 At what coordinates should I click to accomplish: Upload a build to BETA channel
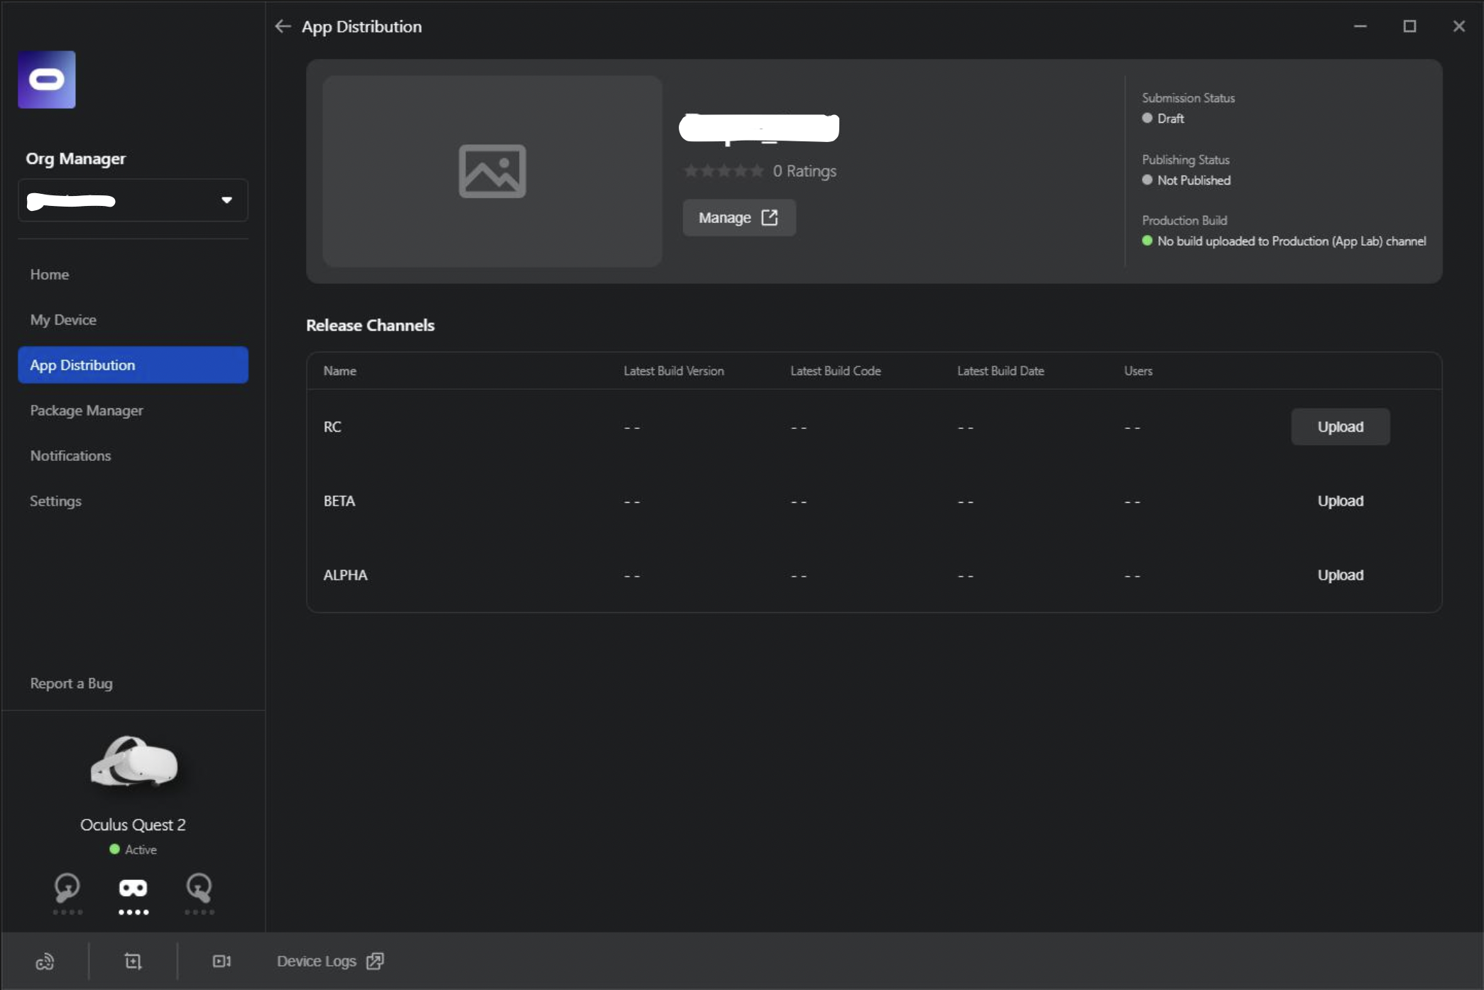pyautogui.click(x=1340, y=501)
